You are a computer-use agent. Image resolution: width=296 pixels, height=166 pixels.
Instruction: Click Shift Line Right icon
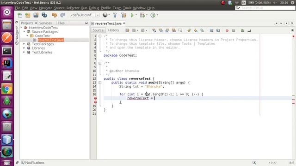218,30
